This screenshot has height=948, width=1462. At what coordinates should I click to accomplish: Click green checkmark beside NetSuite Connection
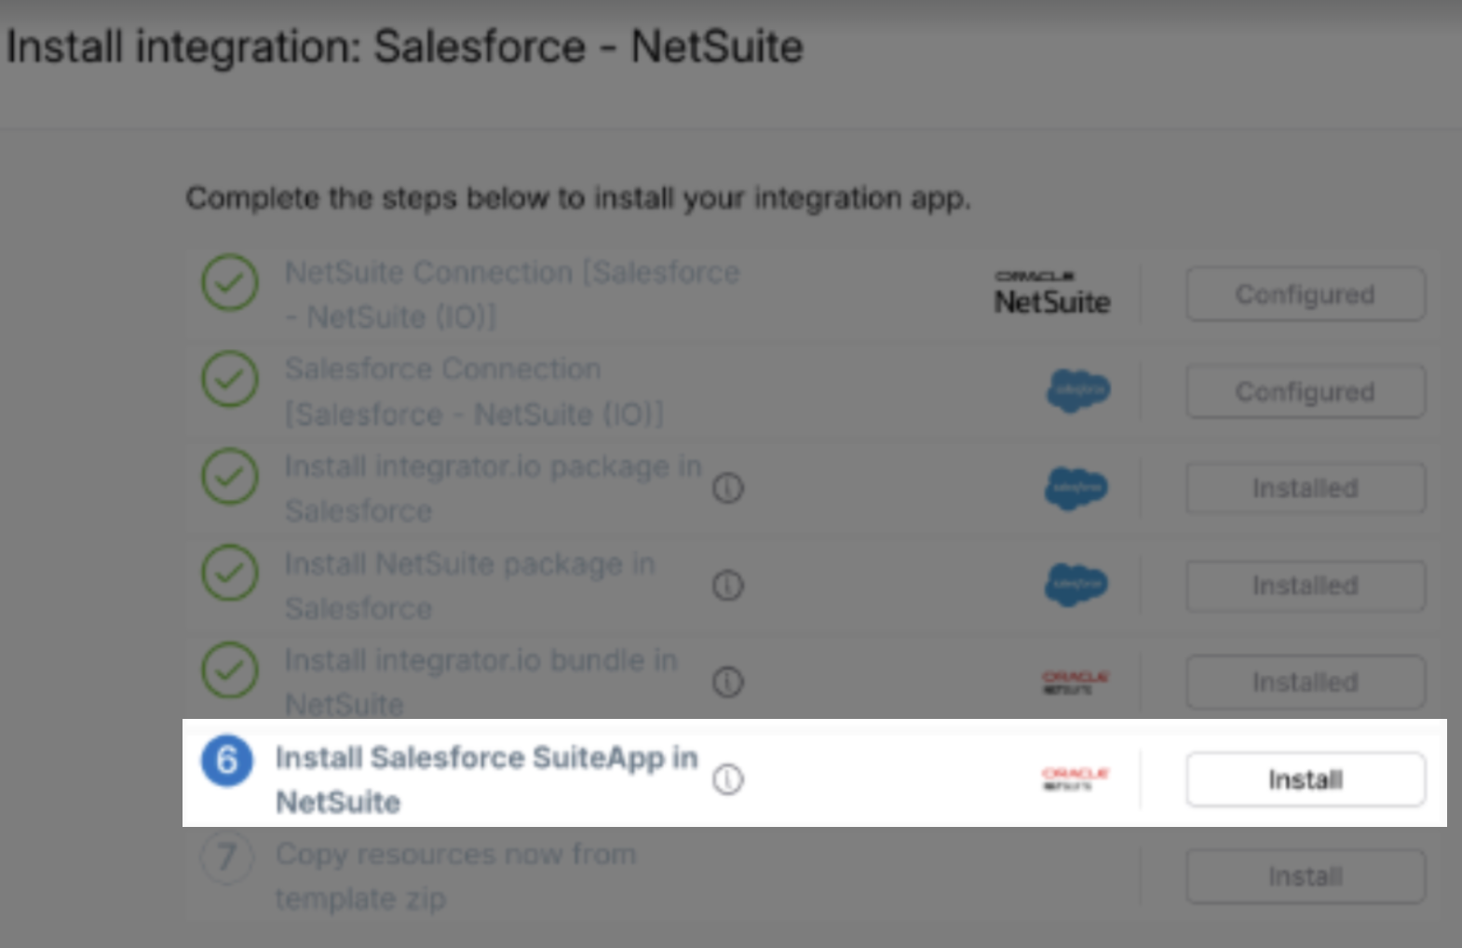click(x=230, y=282)
